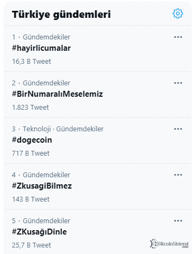194x254 pixels.
Task: Click the Teknoloji category label on trend 3
Action: pos(37,129)
